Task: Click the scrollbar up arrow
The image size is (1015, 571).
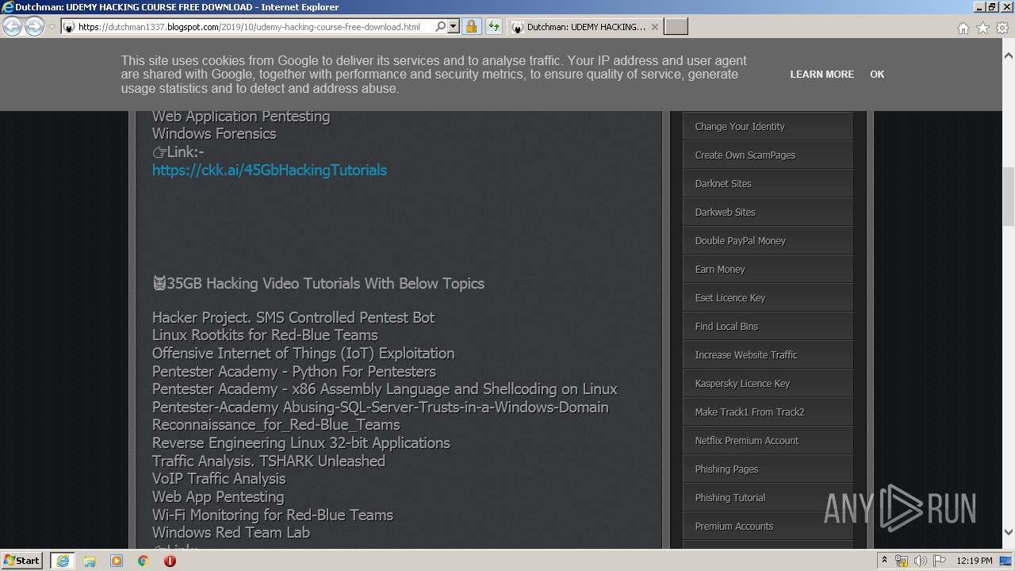Action: (x=1009, y=56)
